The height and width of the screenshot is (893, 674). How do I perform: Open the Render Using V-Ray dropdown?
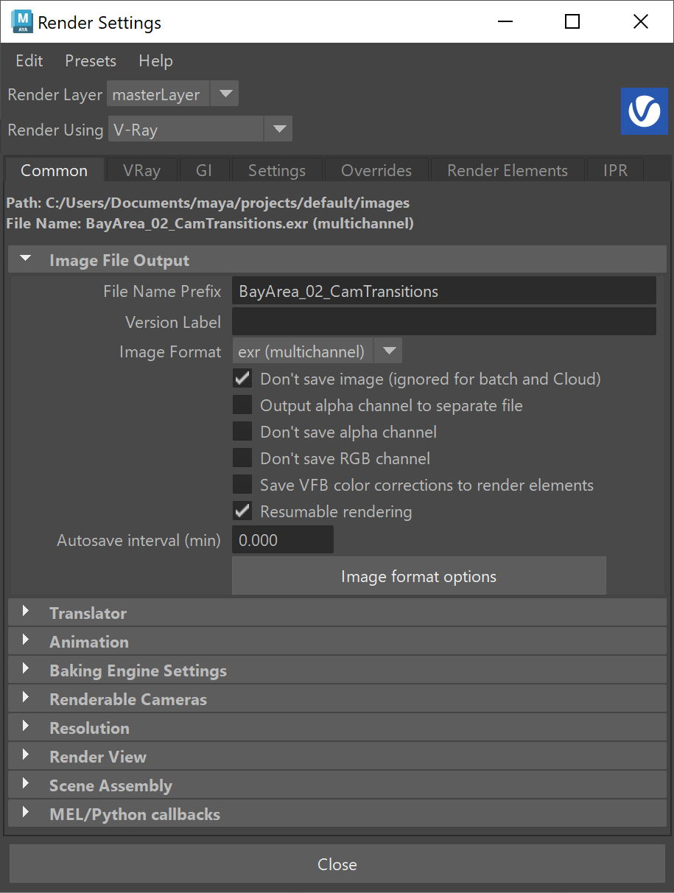pos(200,130)
